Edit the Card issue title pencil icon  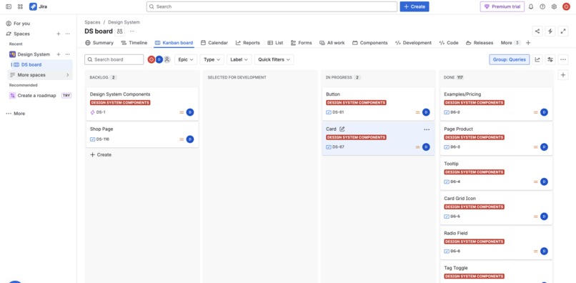click(342, 129)
